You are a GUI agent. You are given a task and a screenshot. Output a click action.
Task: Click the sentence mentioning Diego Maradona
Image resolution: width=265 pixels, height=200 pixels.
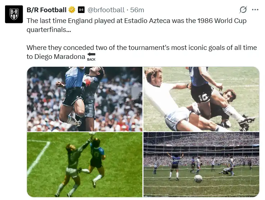(142, 52)
